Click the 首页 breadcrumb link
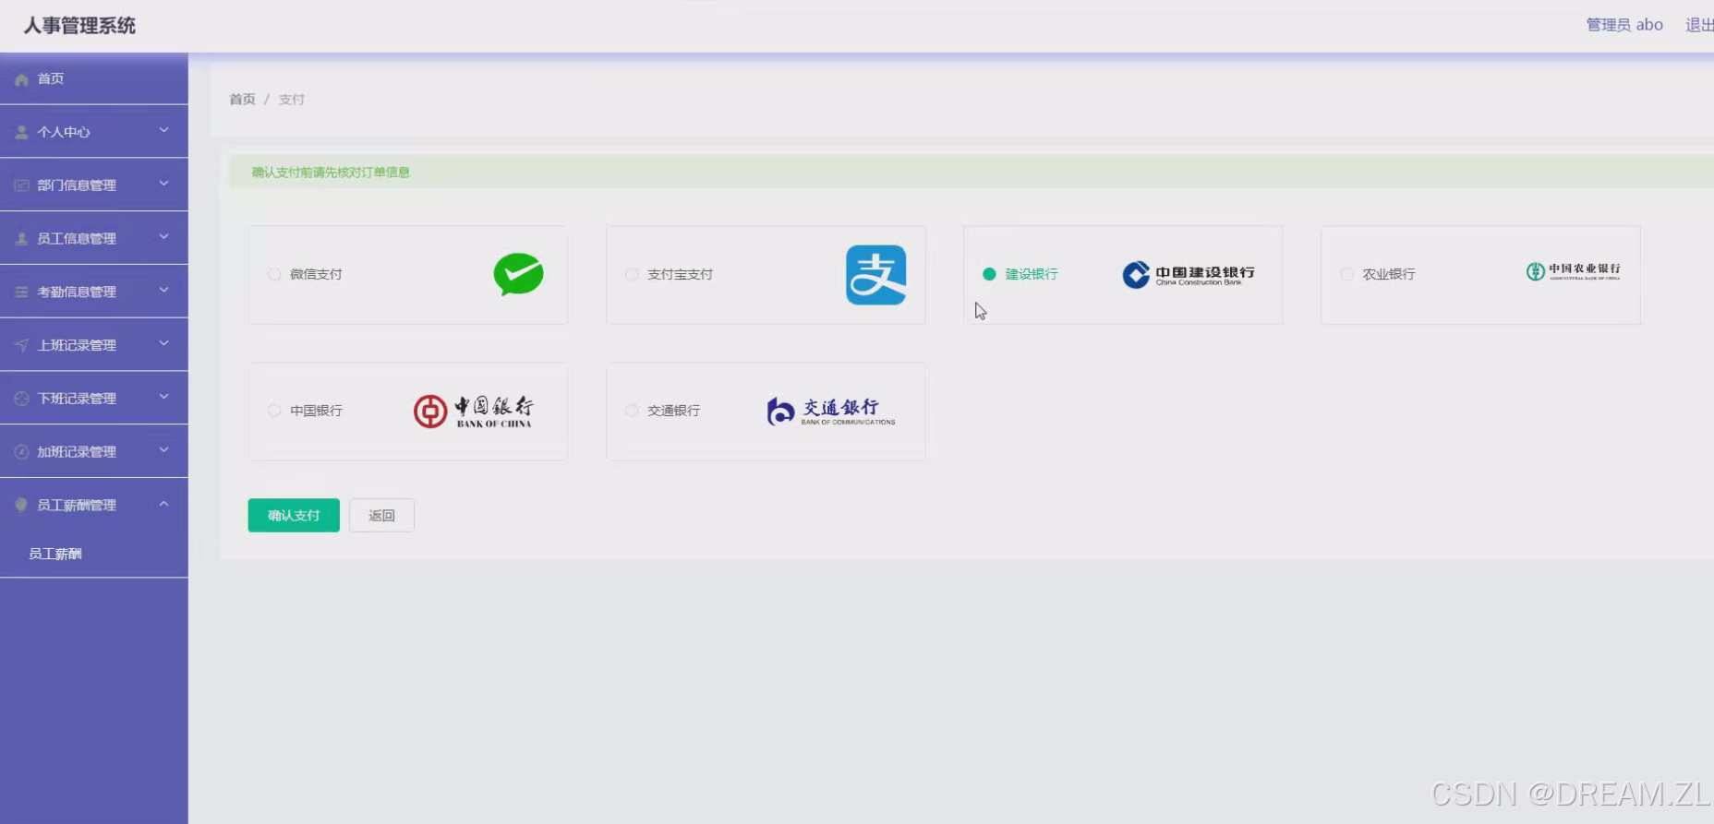The image size is (1714, 824). [x=242, y=100]
